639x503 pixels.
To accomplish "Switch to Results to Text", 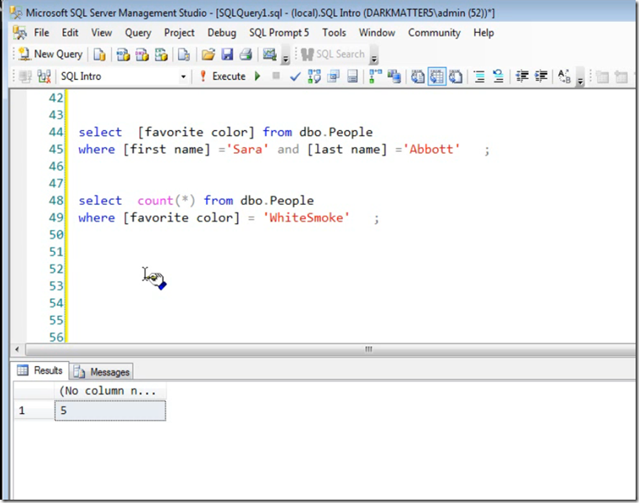I will [x=418, y=76].
